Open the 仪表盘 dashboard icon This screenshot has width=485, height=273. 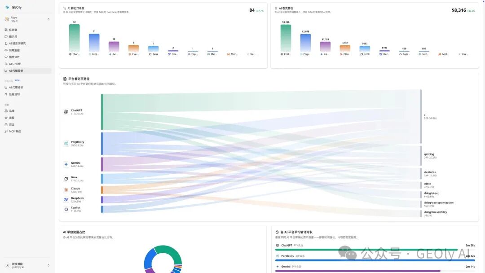coord(6,30)
